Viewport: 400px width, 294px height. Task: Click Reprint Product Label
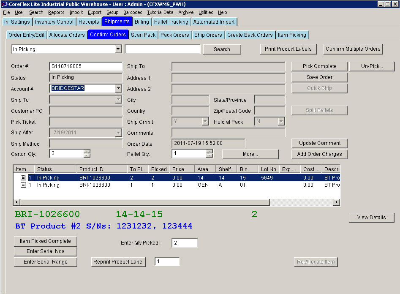[118, 262]
